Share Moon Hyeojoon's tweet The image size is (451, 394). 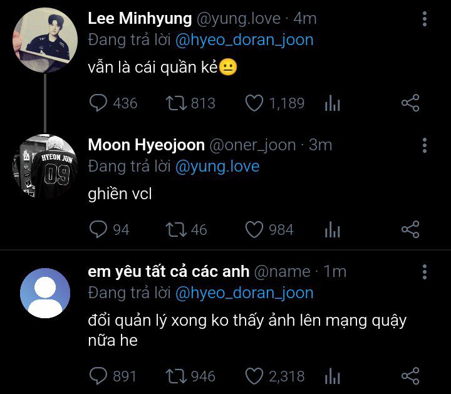click(x=410, y=230)
